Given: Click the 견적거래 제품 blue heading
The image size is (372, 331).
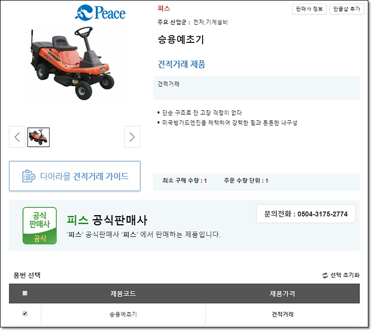Looking at the screenshot, I should 181,64.
